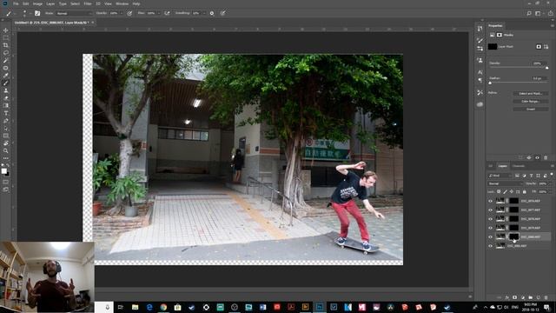Open the File menu

click(x=16, y=3)
